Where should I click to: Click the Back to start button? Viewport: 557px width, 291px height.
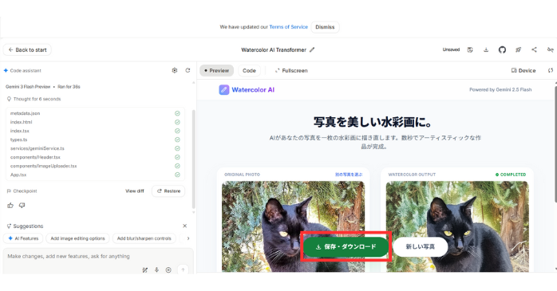27,50
